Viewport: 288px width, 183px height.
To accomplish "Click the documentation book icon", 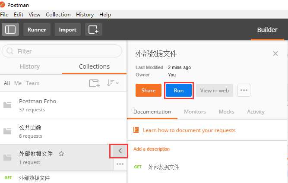I will tap(136, 130).
